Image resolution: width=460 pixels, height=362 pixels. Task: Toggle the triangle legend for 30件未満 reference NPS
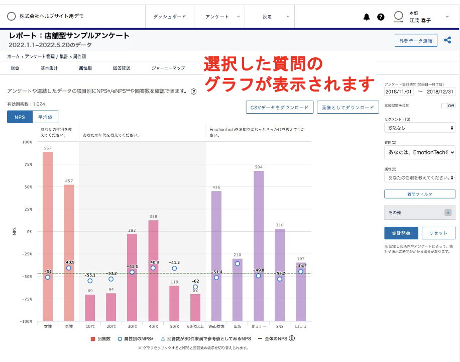click(x=163, y=338)
